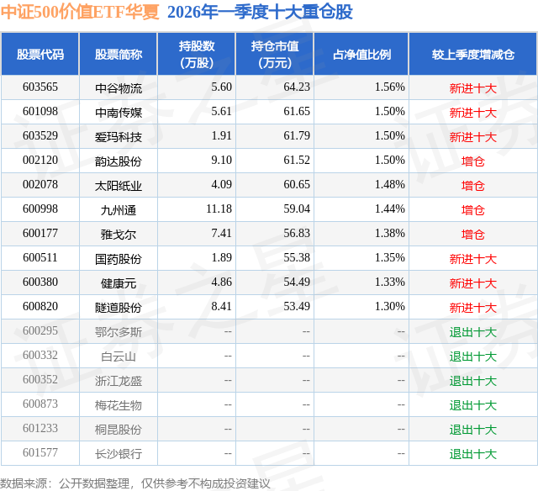Click ratio cell 1.48%
The height and width of the screenshot is (491, 538).
pyautogui.click(x=390, y=185)
